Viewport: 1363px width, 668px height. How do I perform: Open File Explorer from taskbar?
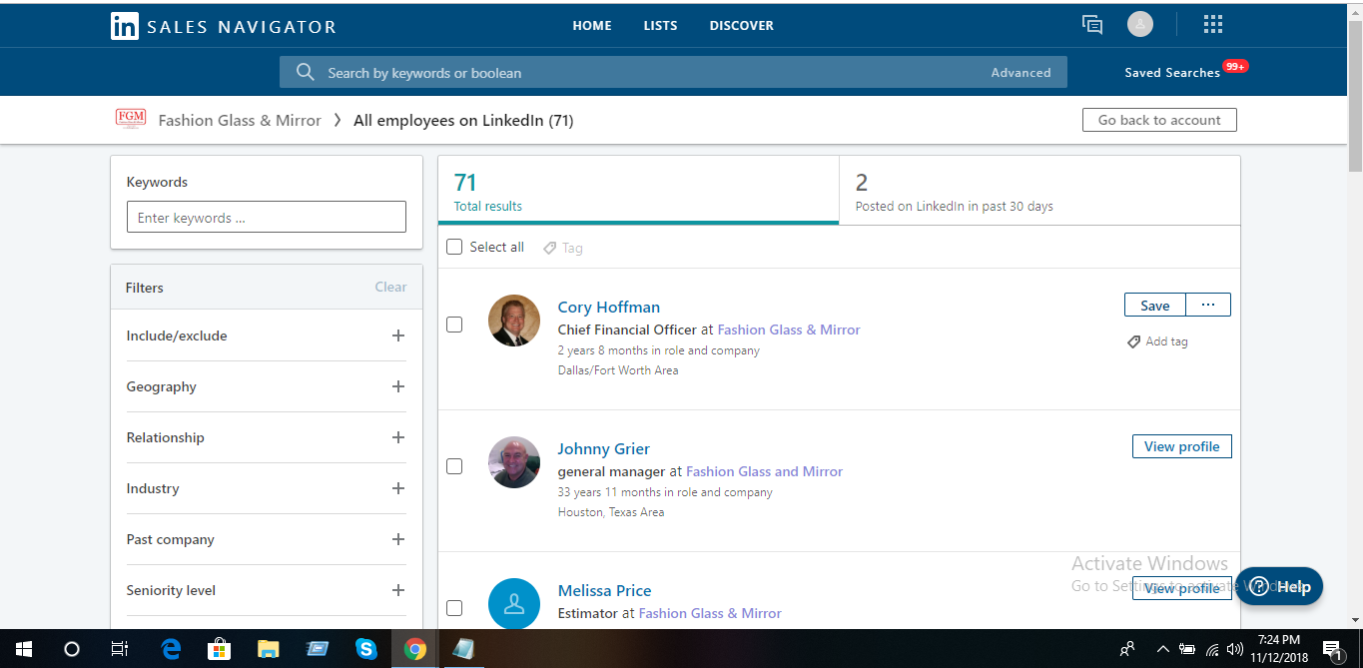pyautogui.click(x=268, y=649)
